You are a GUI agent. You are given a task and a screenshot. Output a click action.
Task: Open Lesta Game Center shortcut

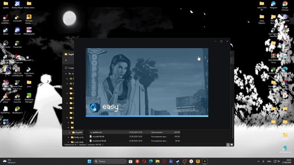(x=29, y=71)
